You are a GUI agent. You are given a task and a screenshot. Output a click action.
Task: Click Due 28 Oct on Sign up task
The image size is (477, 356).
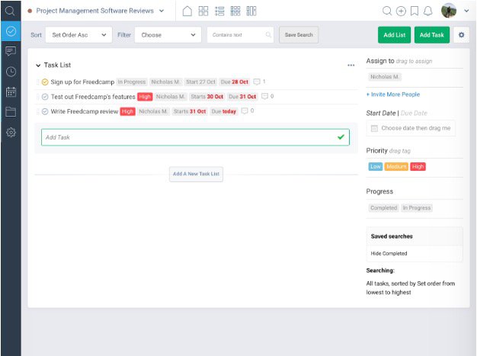pyautogui.click(x=234, y=82)
